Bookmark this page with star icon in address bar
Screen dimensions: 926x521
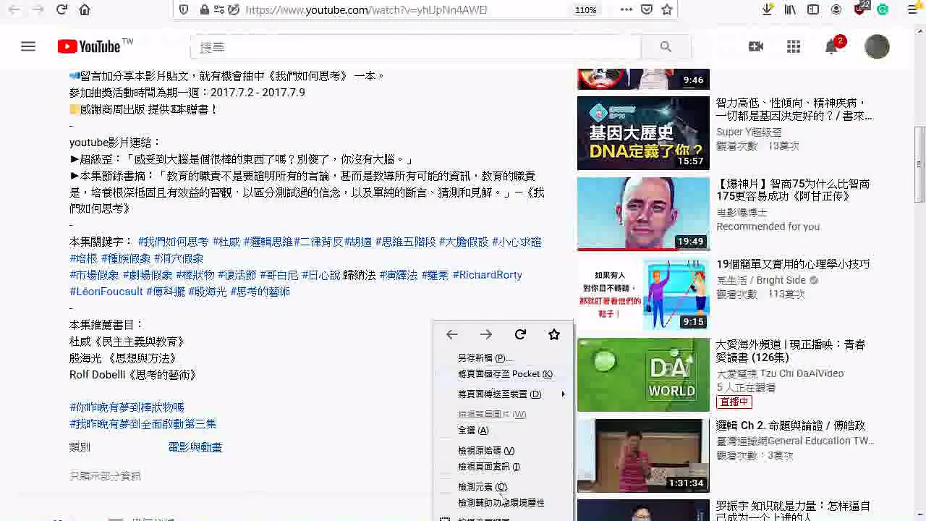(x=667, y=10)
